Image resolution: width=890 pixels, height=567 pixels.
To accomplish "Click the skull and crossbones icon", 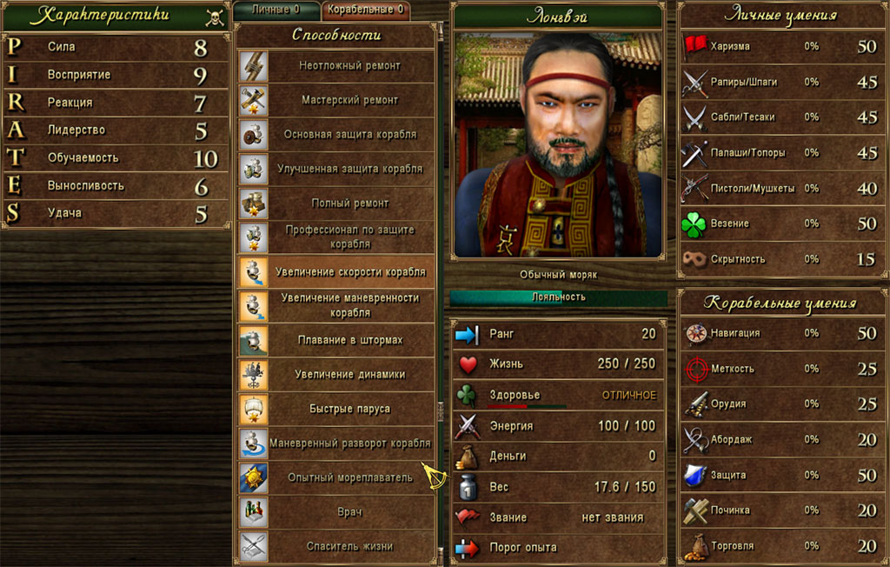I will pyautogui.click(x=215, y=17).
